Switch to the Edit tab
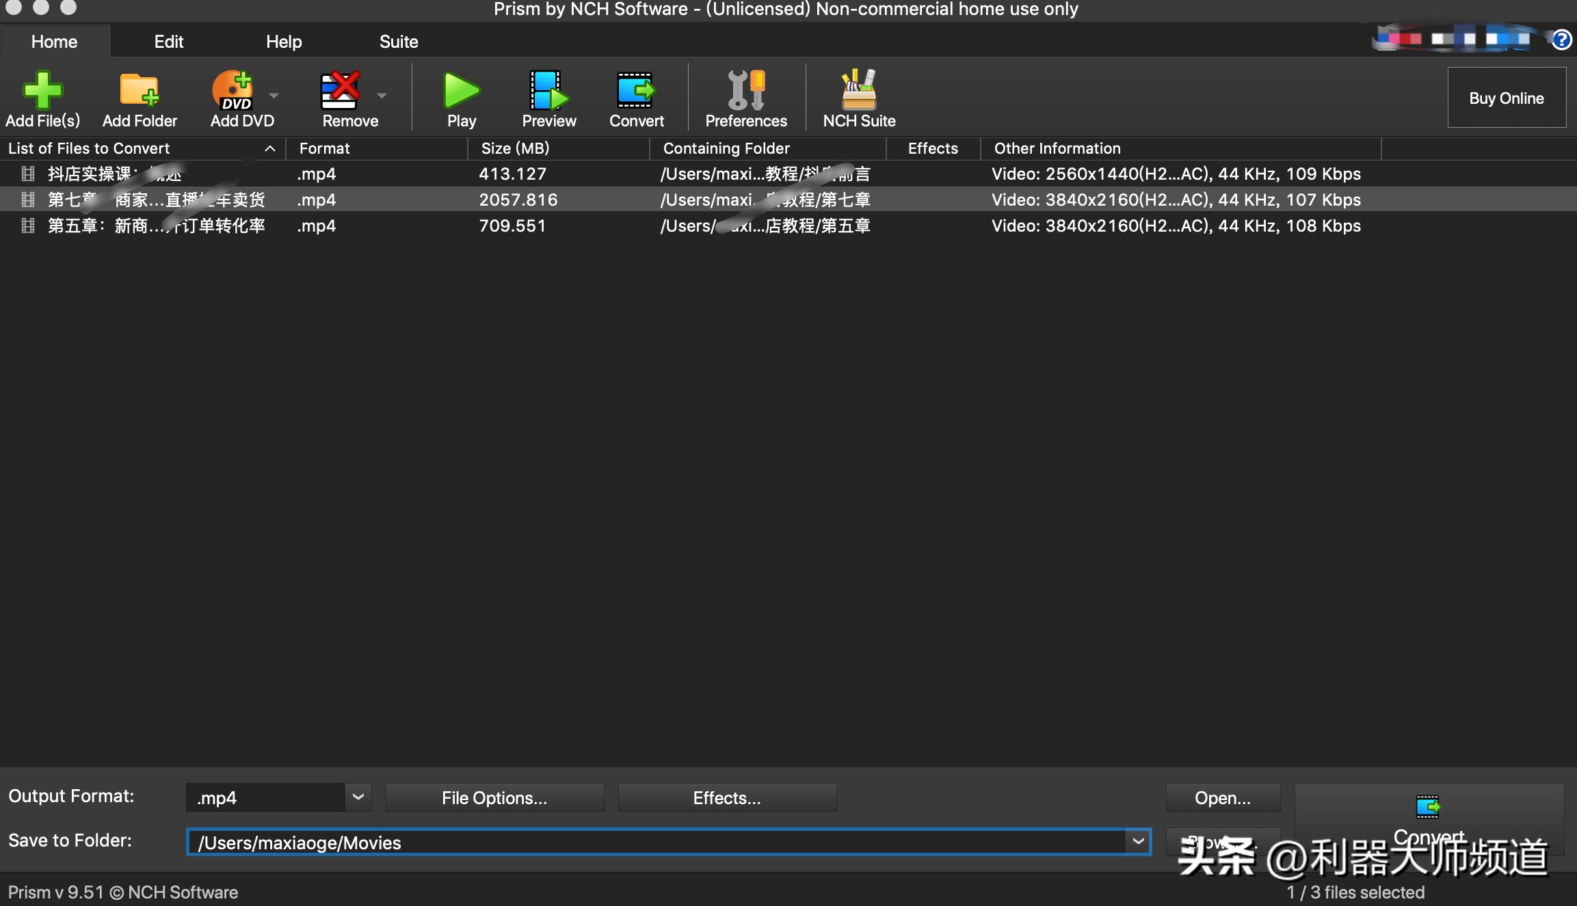The width and height of the screenshot is (1577, 906). [168, 42]
